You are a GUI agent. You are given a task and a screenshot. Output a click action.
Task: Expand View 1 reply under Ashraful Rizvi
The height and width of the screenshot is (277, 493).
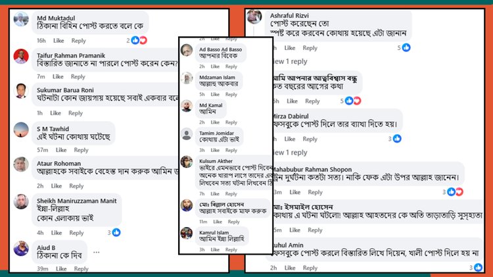pyautogui.click(x=290, y=61)
